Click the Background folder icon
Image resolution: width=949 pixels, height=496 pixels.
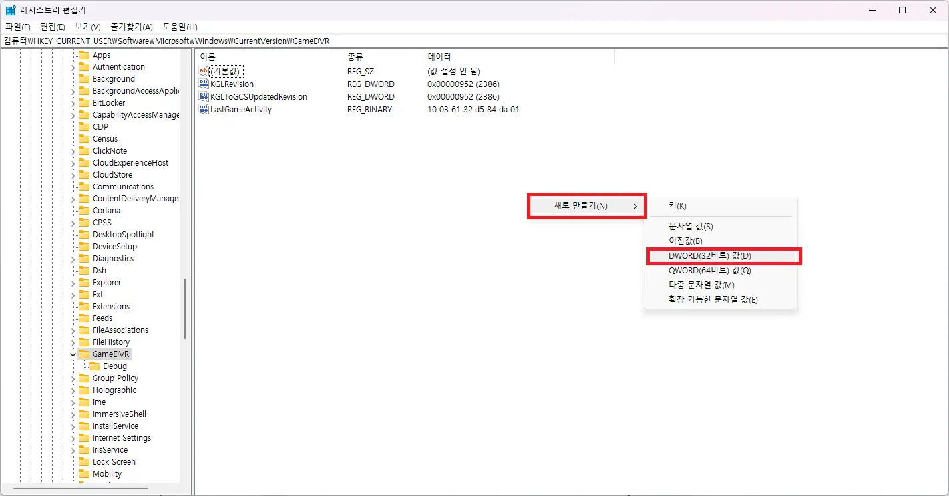[x=84, y=79]
